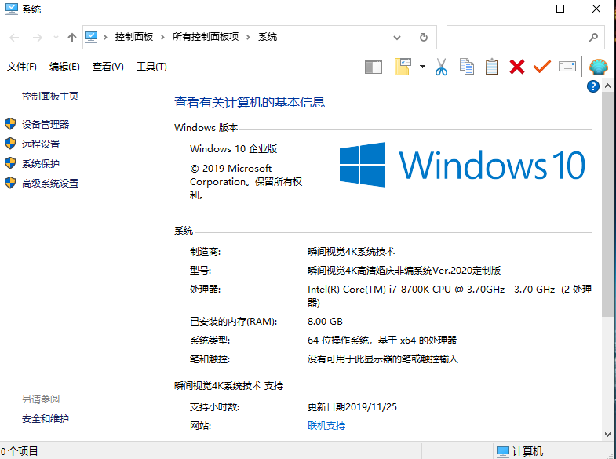
Task: Open the 查看(V) menu
Action: 108,67
